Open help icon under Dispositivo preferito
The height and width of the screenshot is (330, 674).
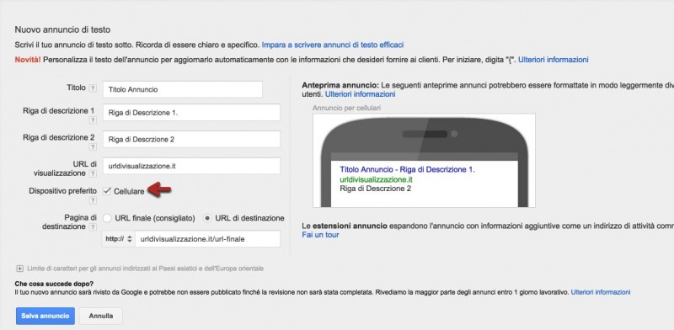[x=93, y=200]
